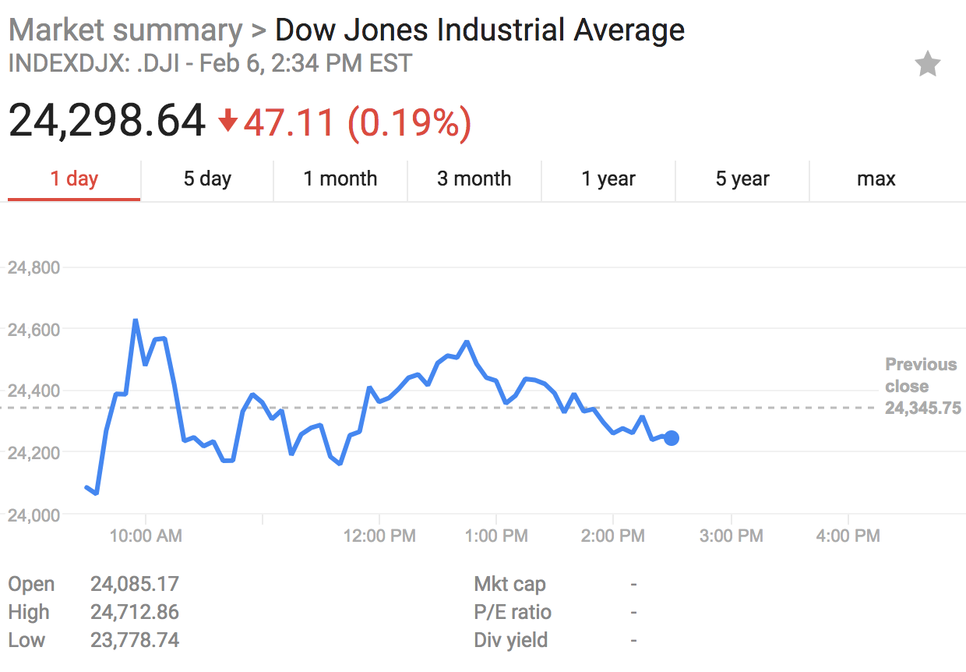Image resolution: width=966 pixels, height=672 pixels.
Task: Click the red 47.11 (0.19%) change text
Action: click(357, 122)
